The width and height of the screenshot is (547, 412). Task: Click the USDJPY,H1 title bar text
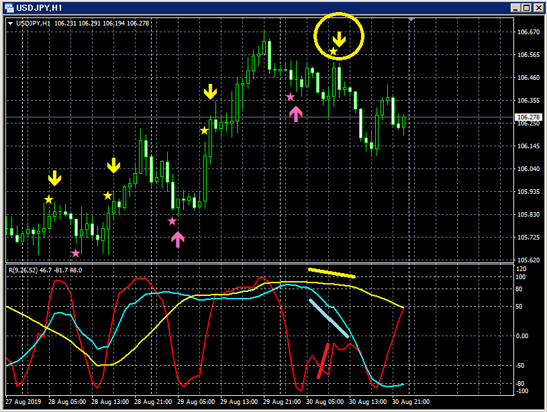(39, 7)
